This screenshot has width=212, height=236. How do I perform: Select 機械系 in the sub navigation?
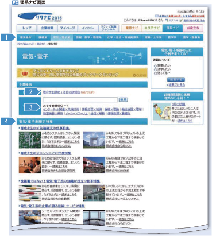pyautogui.click(x=43, y=37)
